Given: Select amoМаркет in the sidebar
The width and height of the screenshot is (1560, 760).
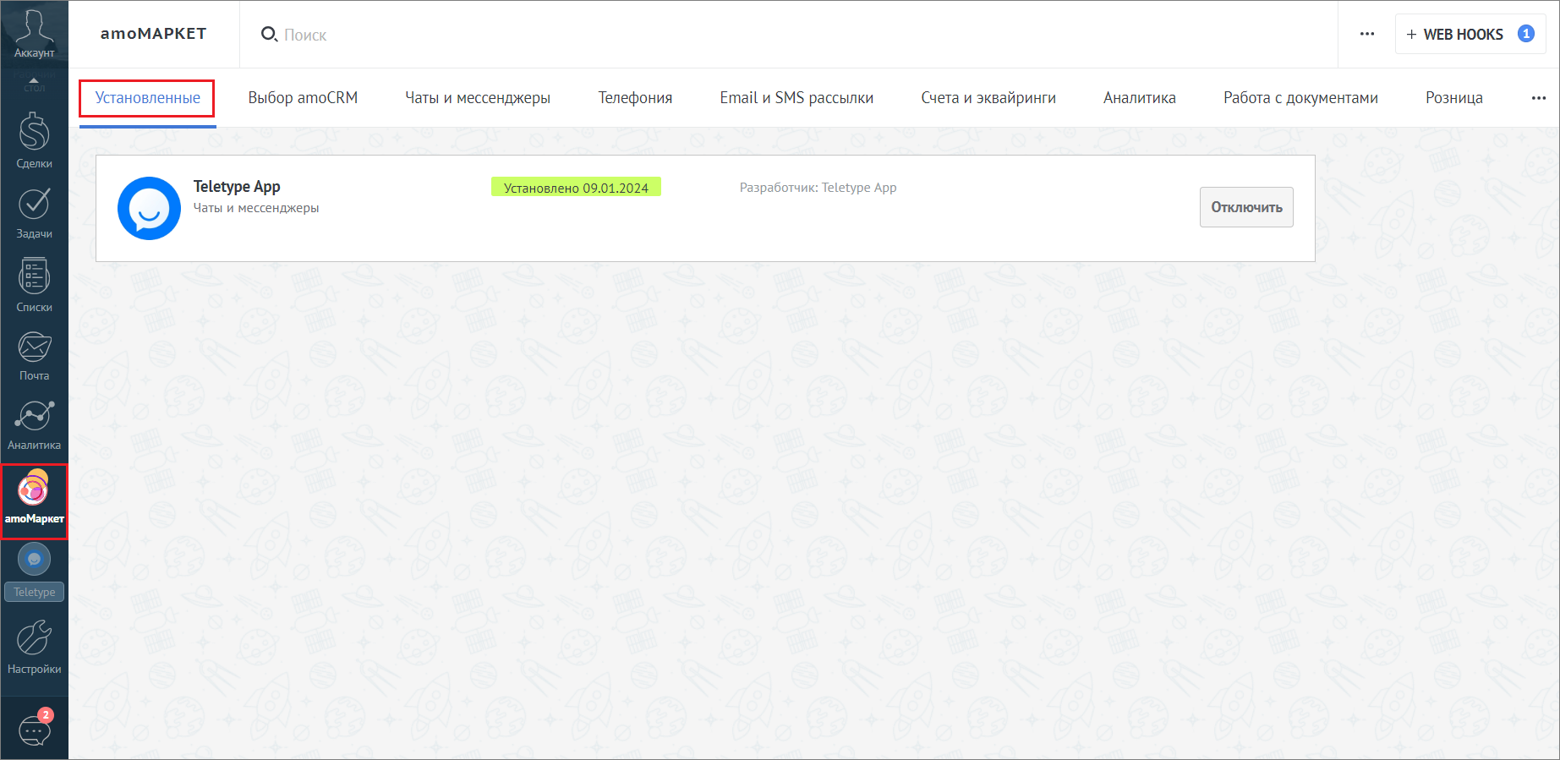Looking at the screenshot, I should pos(34,501).
